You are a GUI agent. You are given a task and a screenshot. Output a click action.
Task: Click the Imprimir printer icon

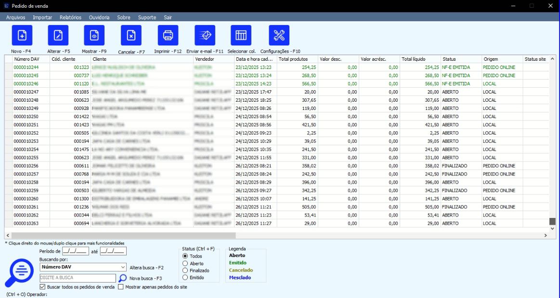168,36
